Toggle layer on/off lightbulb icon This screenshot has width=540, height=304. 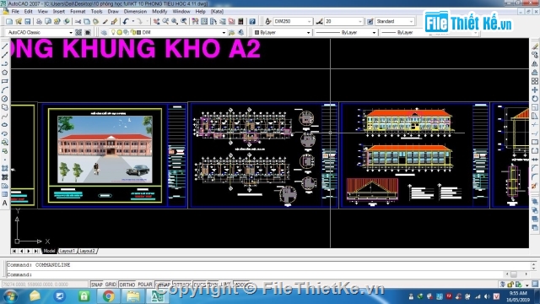click(113, 32)
